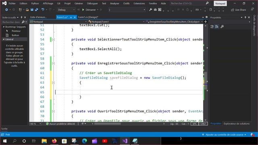
Task: Click the property pages wrench icon
Action: (222, 27)
